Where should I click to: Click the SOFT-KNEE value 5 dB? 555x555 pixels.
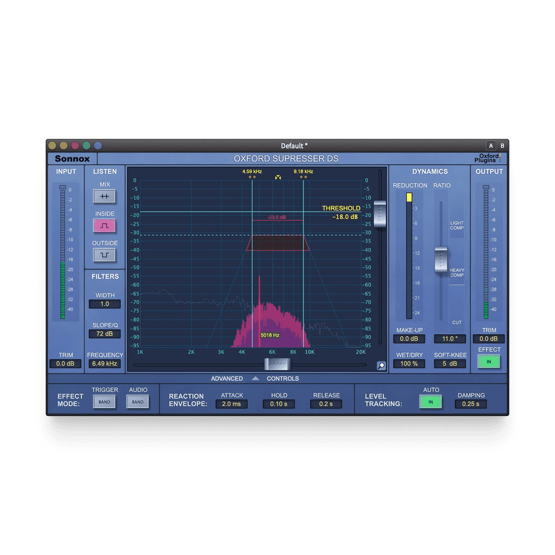pos(450,363)
